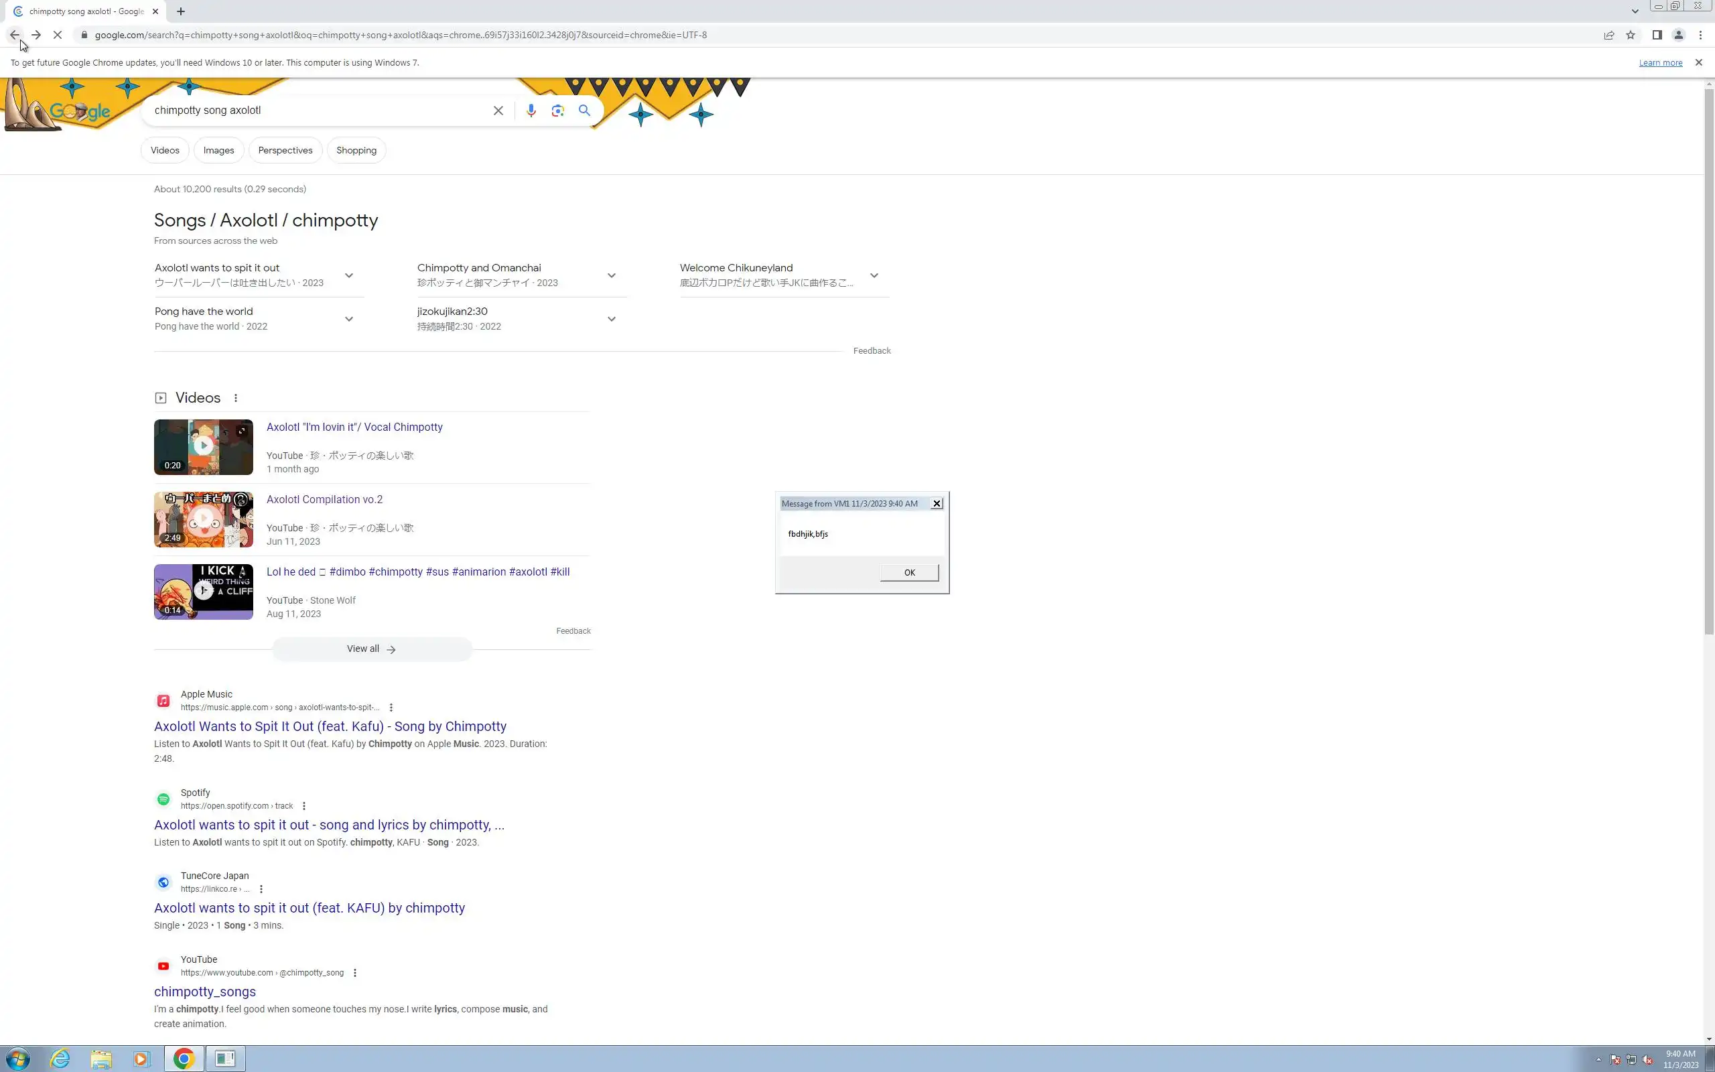This screenshot has height=1072, width=1715.
Task: Open Google Lens image search icon
Action: pyautogui.click(x=558, y=111)
